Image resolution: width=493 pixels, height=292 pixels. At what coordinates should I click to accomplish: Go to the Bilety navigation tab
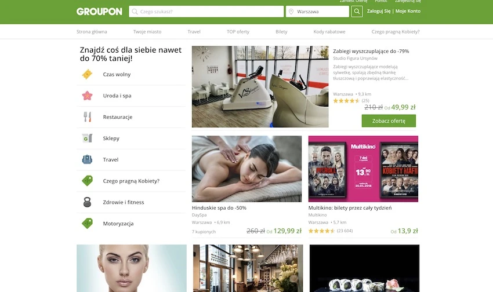[x=281, y=32]
